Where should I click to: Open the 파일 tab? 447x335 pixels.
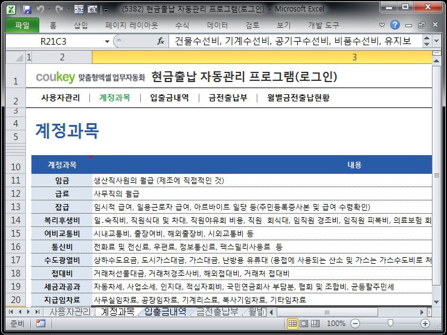(x=22, y=25)
